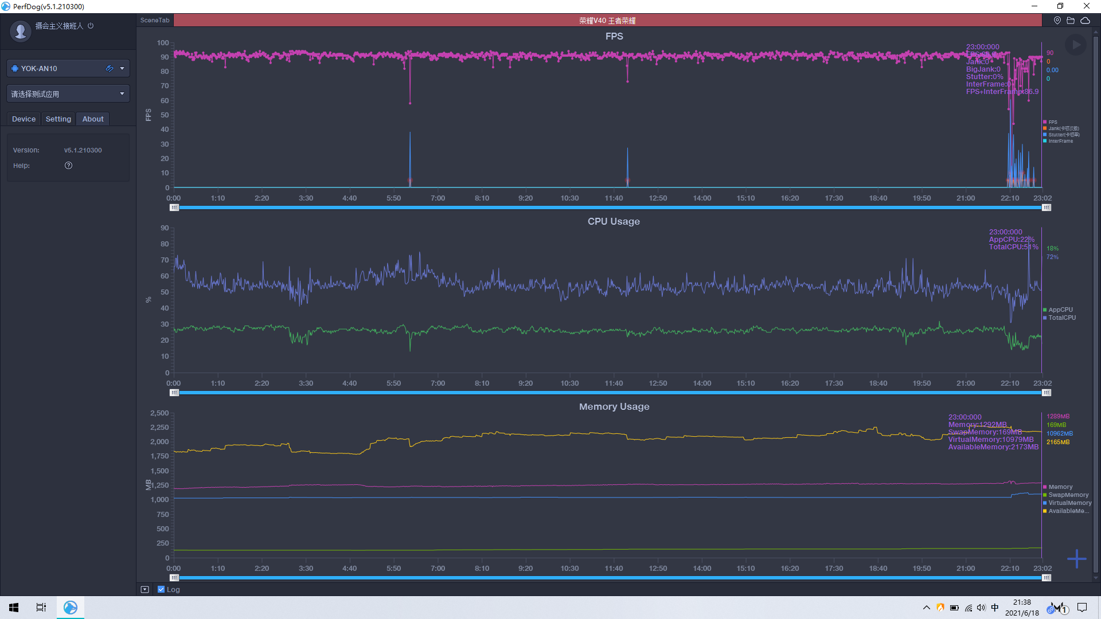Click the vertical scrollbar of the charts area
Viewport: 1101px width, 619px height.
(x=1096, y=304)
